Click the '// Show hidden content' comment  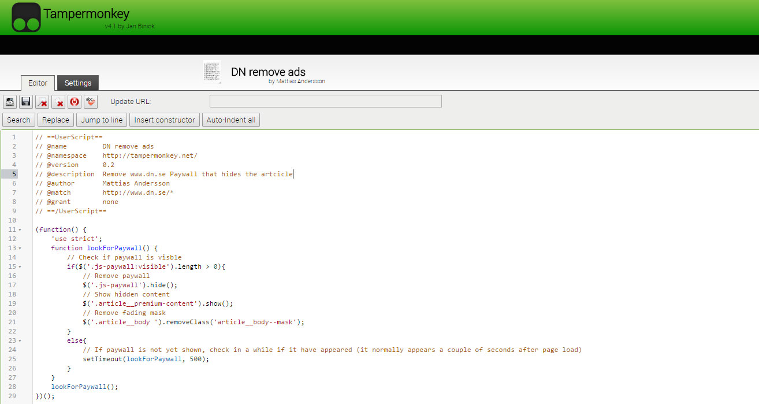(127, 294)
